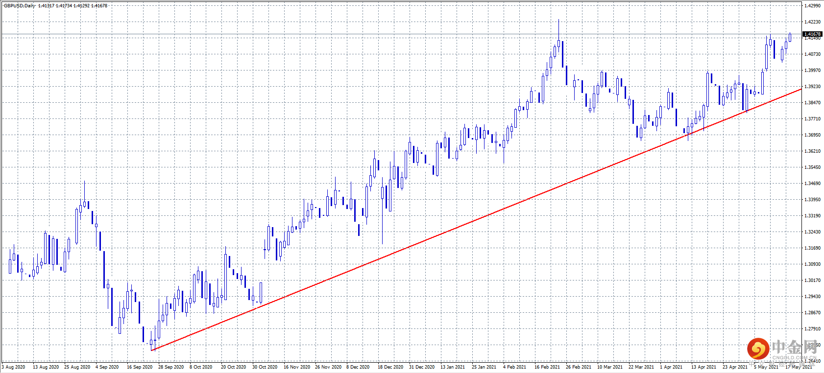Click the 1.32430 price axis label
Image resolution: width=824 pixels, height=373 pixels.
tap(813, 232)
